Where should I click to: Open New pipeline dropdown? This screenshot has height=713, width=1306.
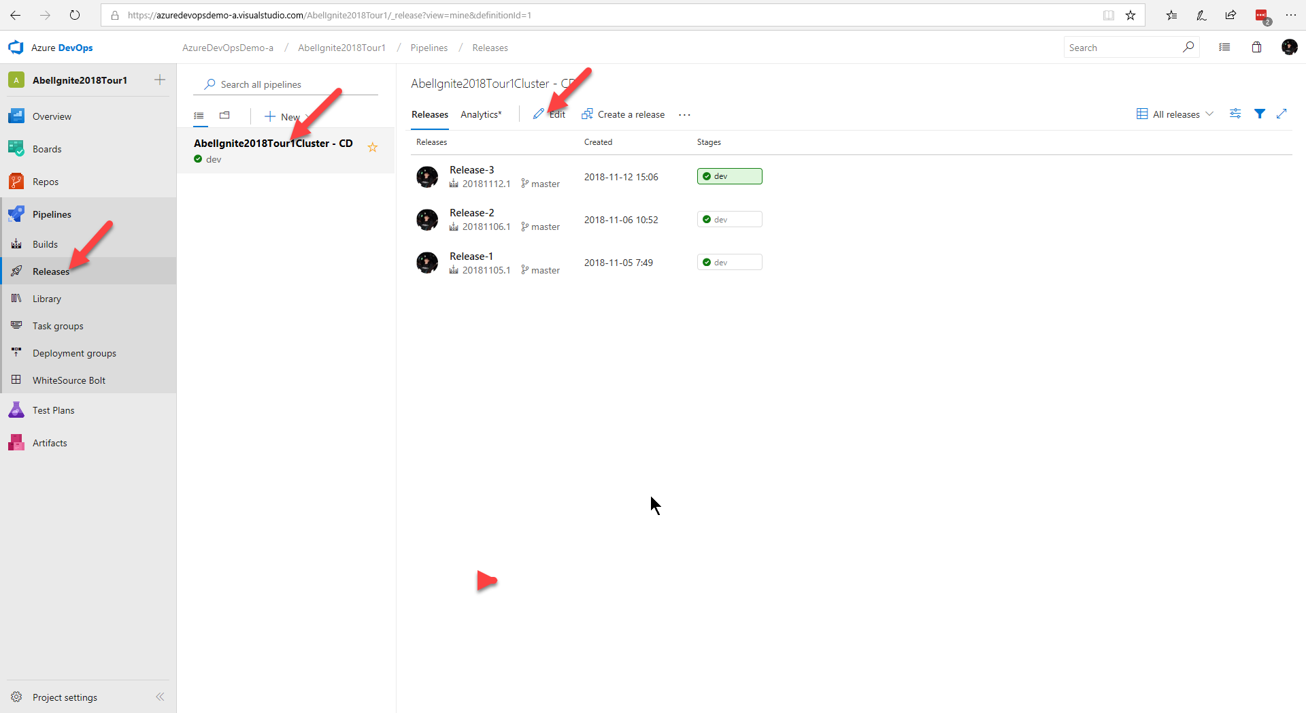click(288, 117)
